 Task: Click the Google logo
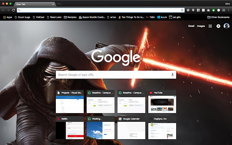click(x=116, y=57)
